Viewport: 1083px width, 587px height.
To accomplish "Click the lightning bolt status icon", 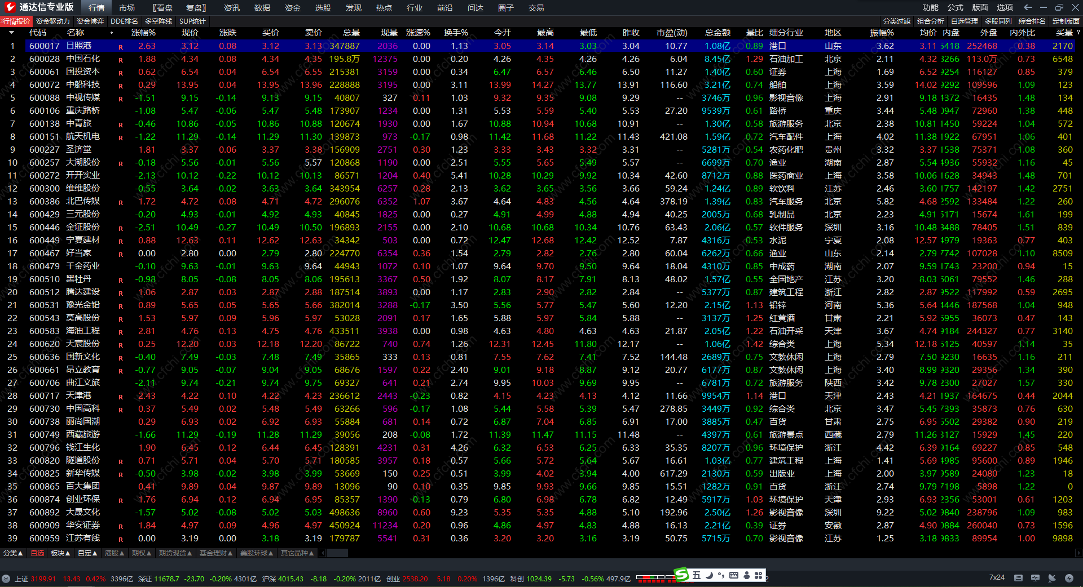I will [x=1069, y=577].
